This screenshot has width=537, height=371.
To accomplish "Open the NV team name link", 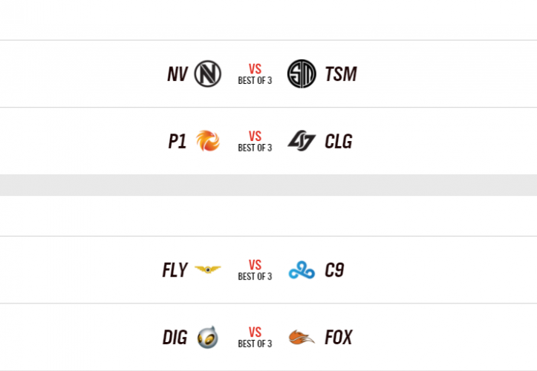I will tap(178, 74).
